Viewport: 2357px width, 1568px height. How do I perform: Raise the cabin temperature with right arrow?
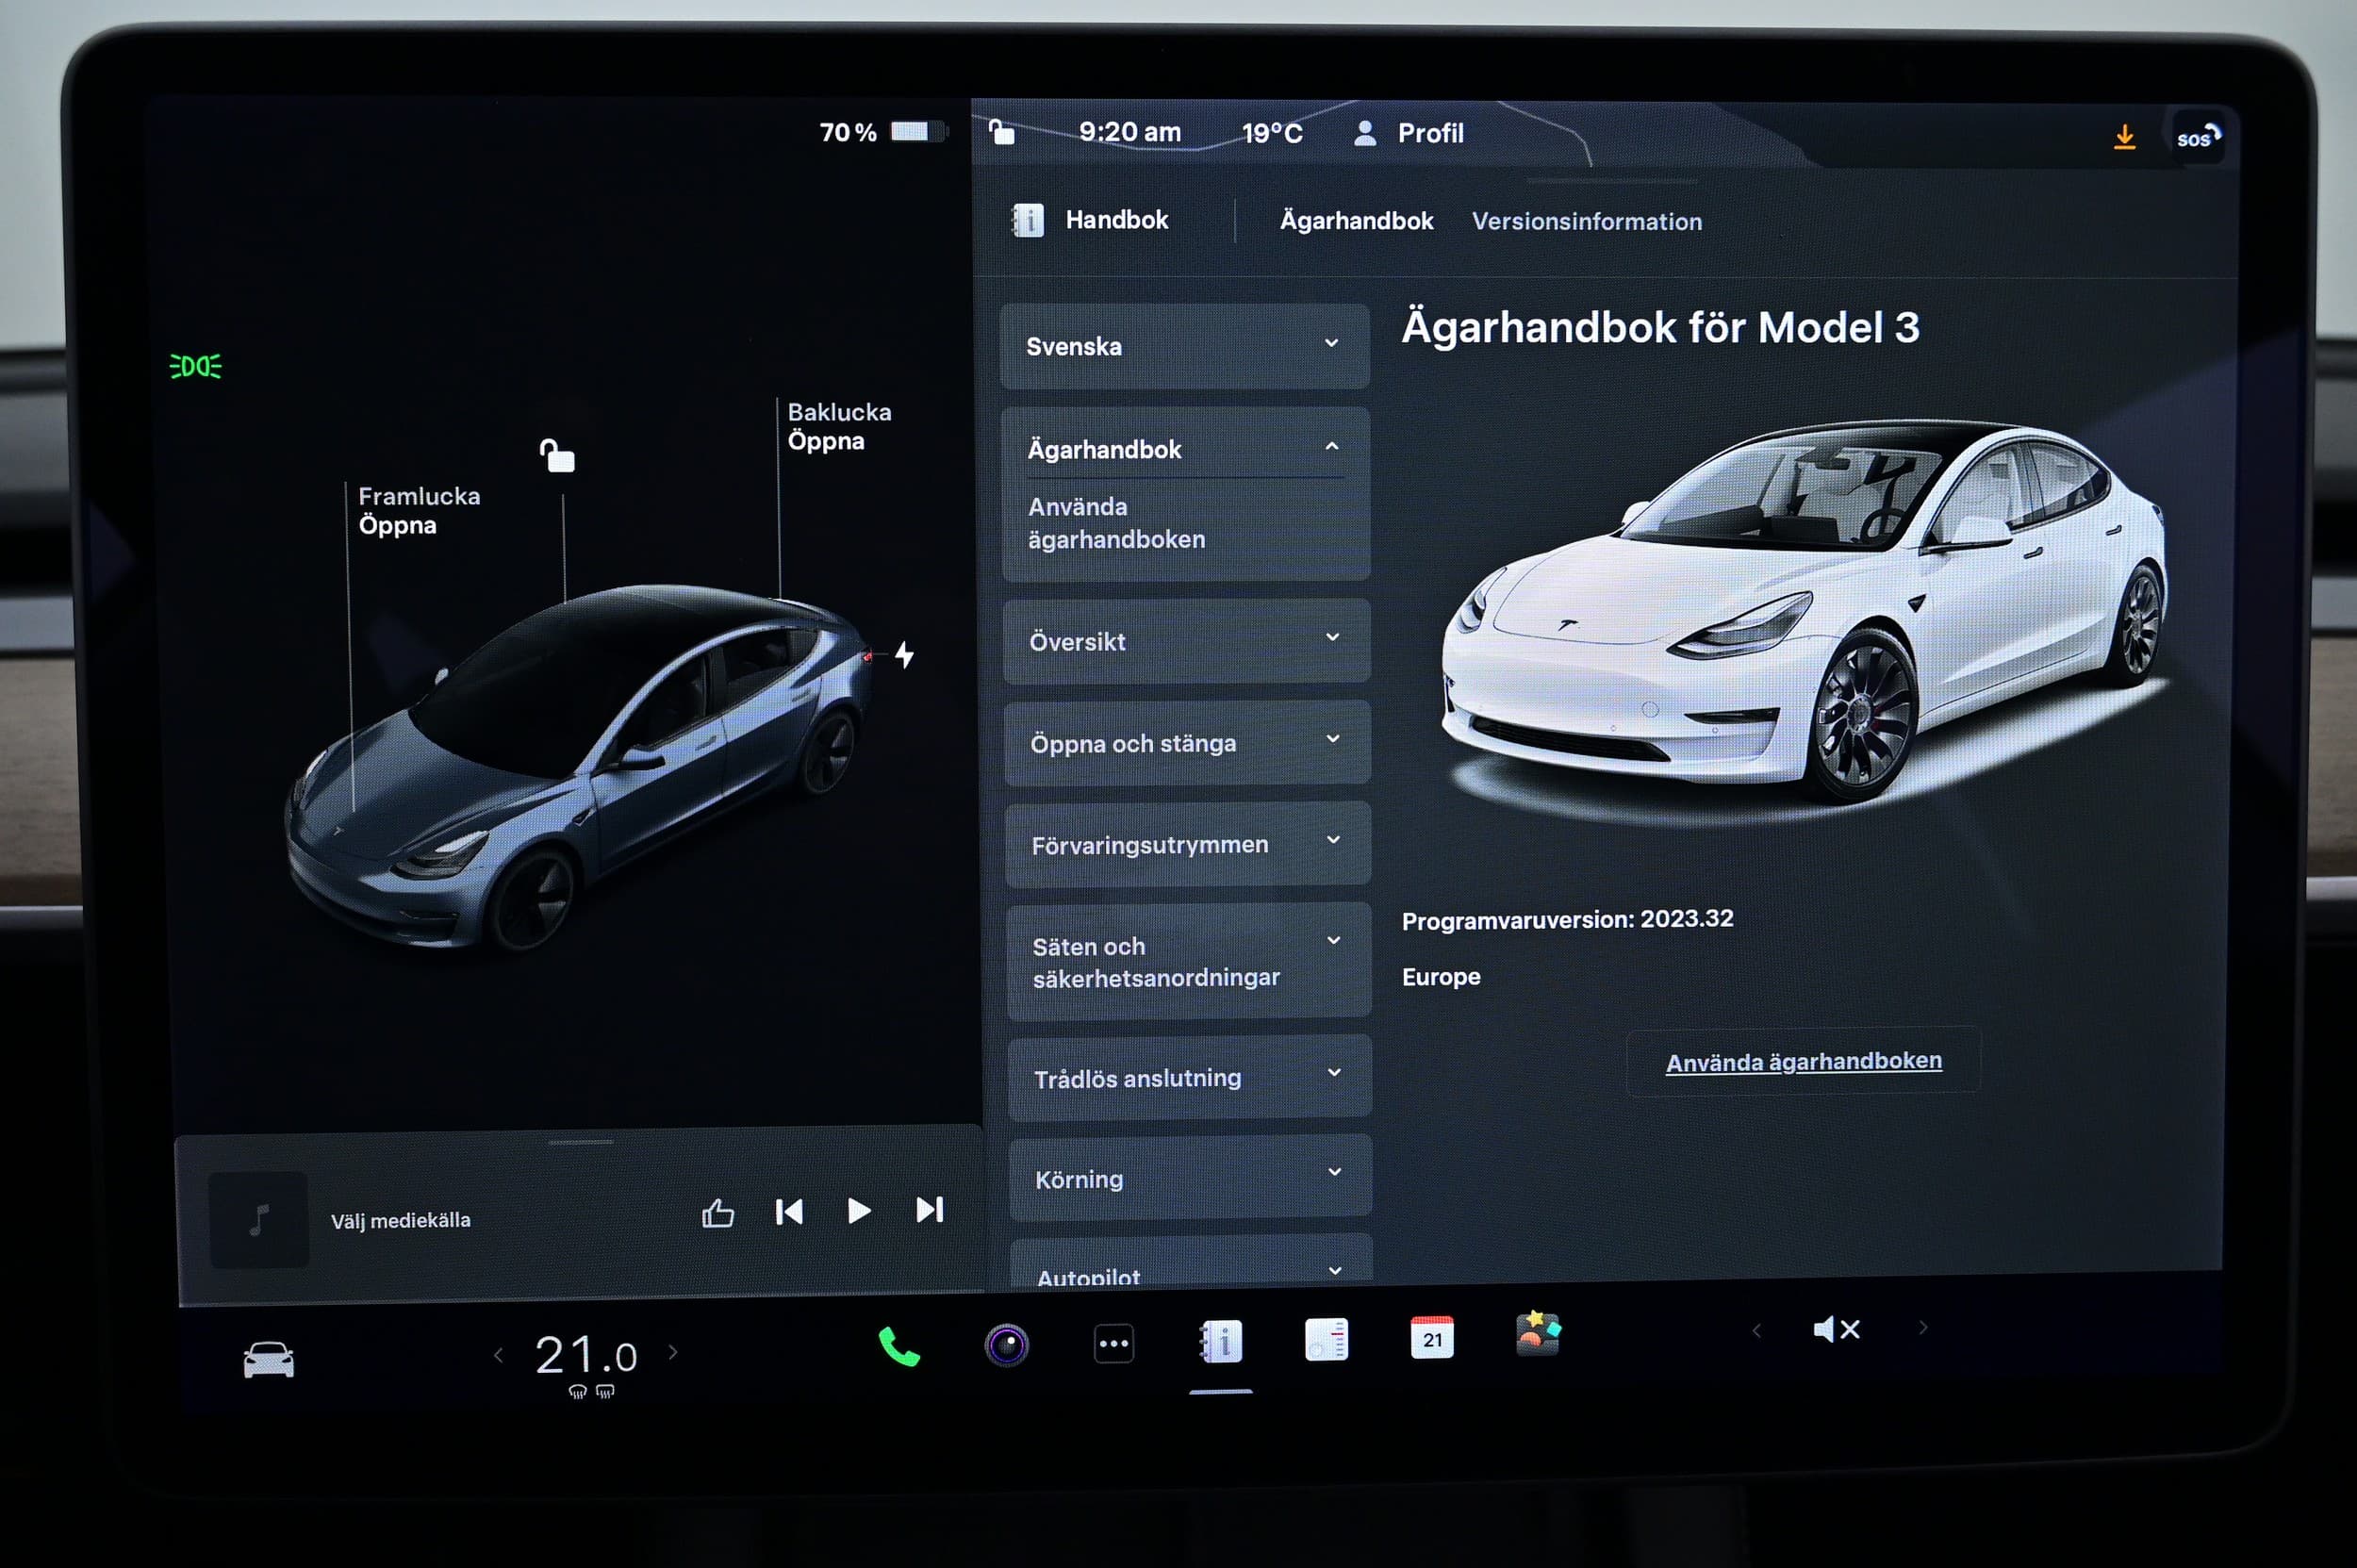pyautogui.click(x=673, y=1352)
